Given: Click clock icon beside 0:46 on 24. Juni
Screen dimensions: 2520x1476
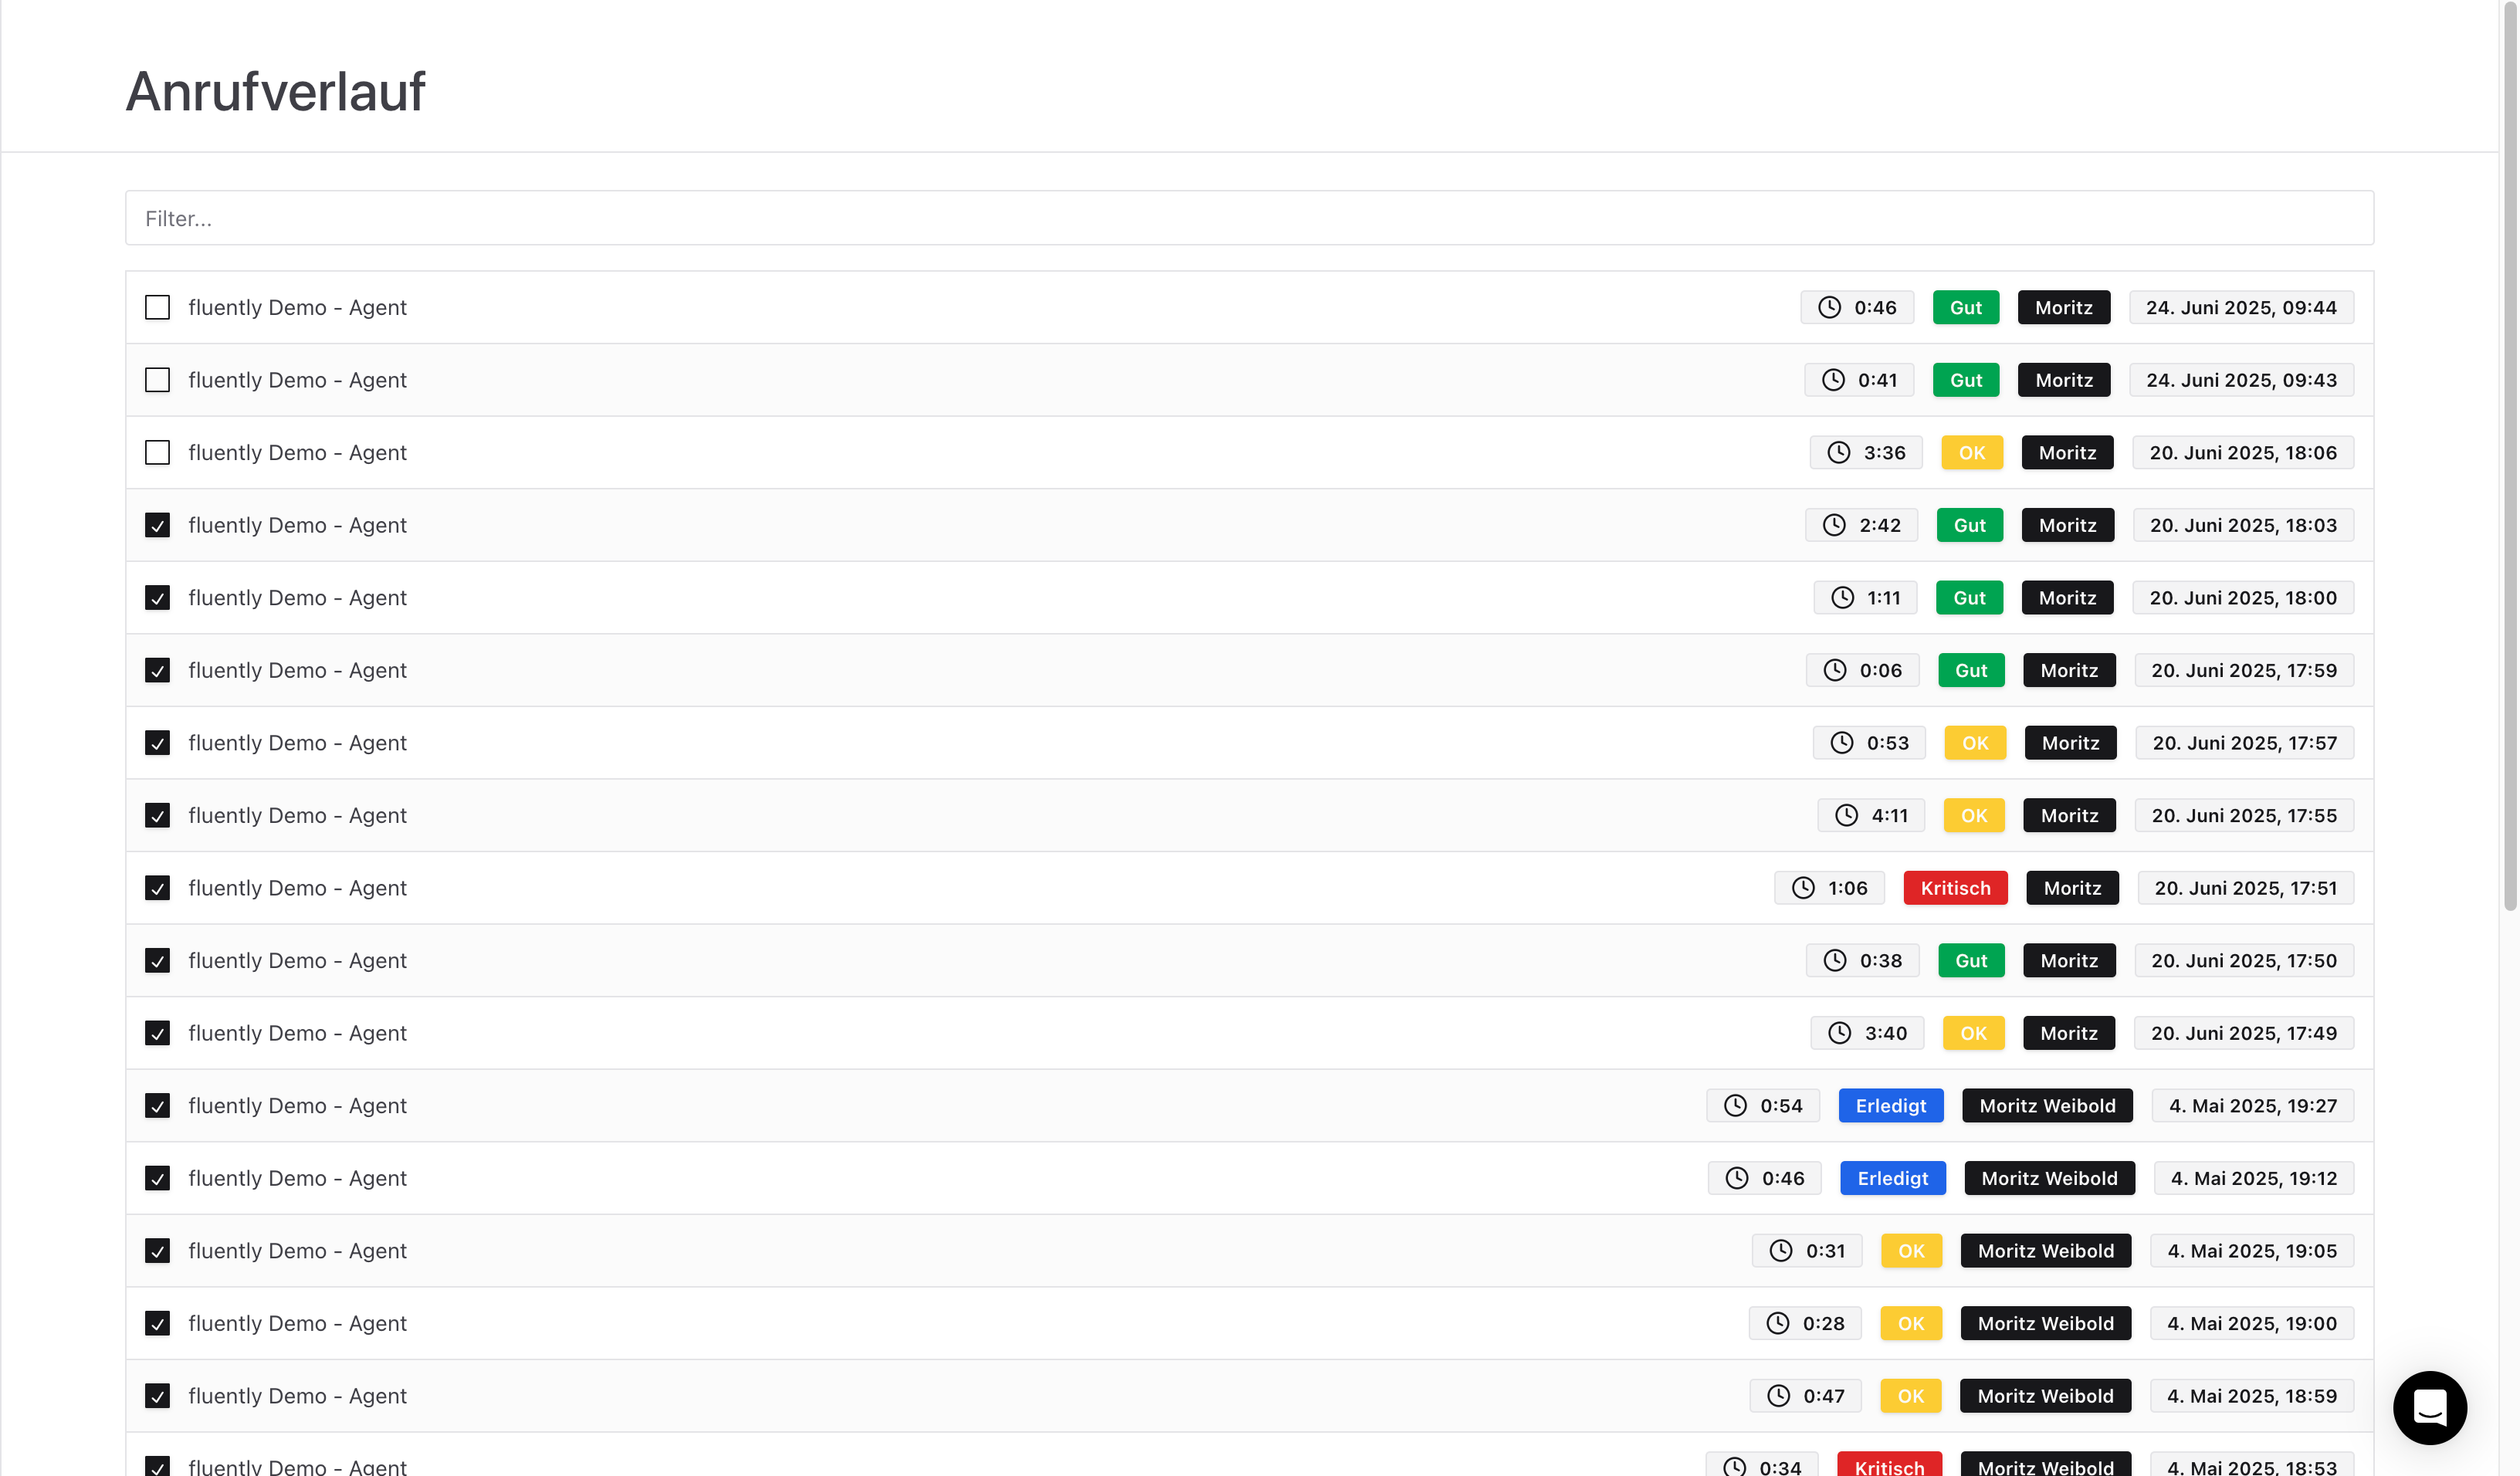Looking at the screenshot, I should coord(1829,307).
